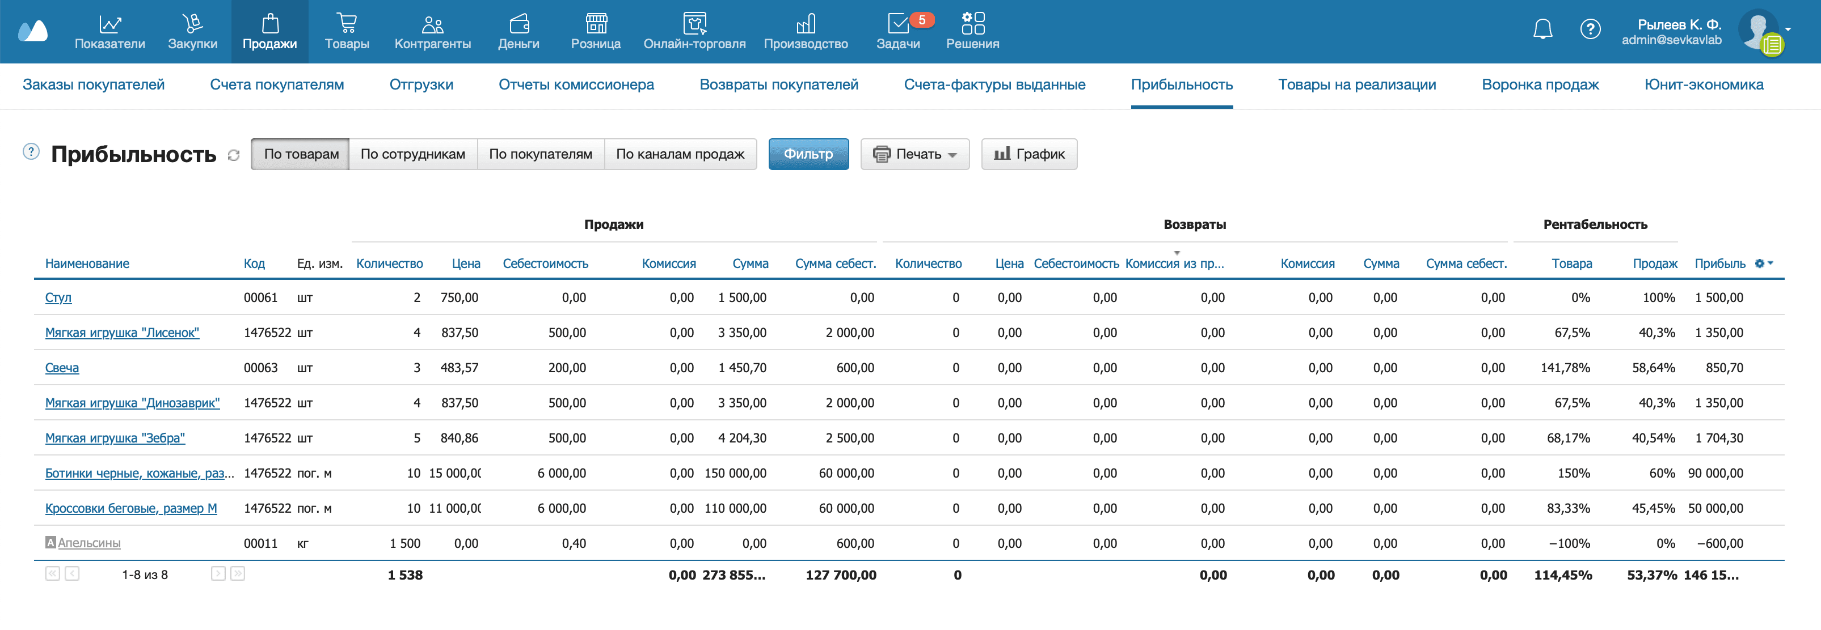Switch report view to По сотрудникам
The width and height of the screenshot is (1821, 630).
[413, 154]
